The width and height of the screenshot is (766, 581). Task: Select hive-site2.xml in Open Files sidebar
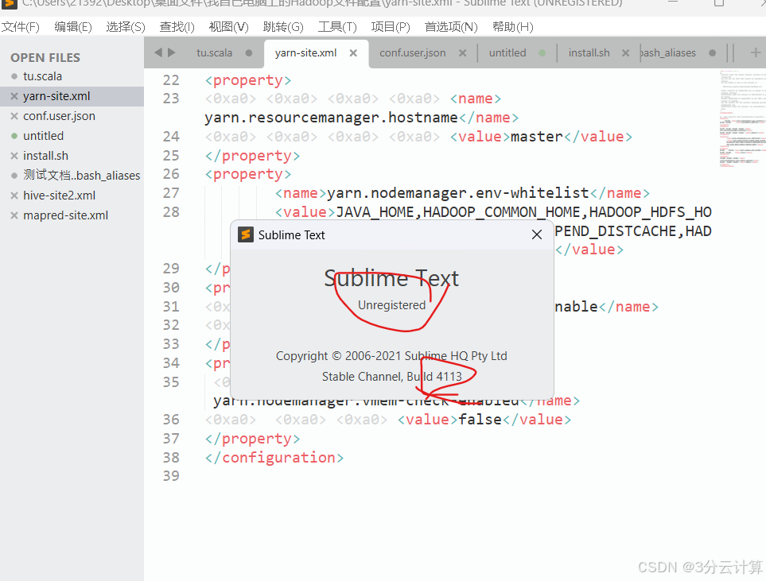pyautogui.click(x=59, y=196)
